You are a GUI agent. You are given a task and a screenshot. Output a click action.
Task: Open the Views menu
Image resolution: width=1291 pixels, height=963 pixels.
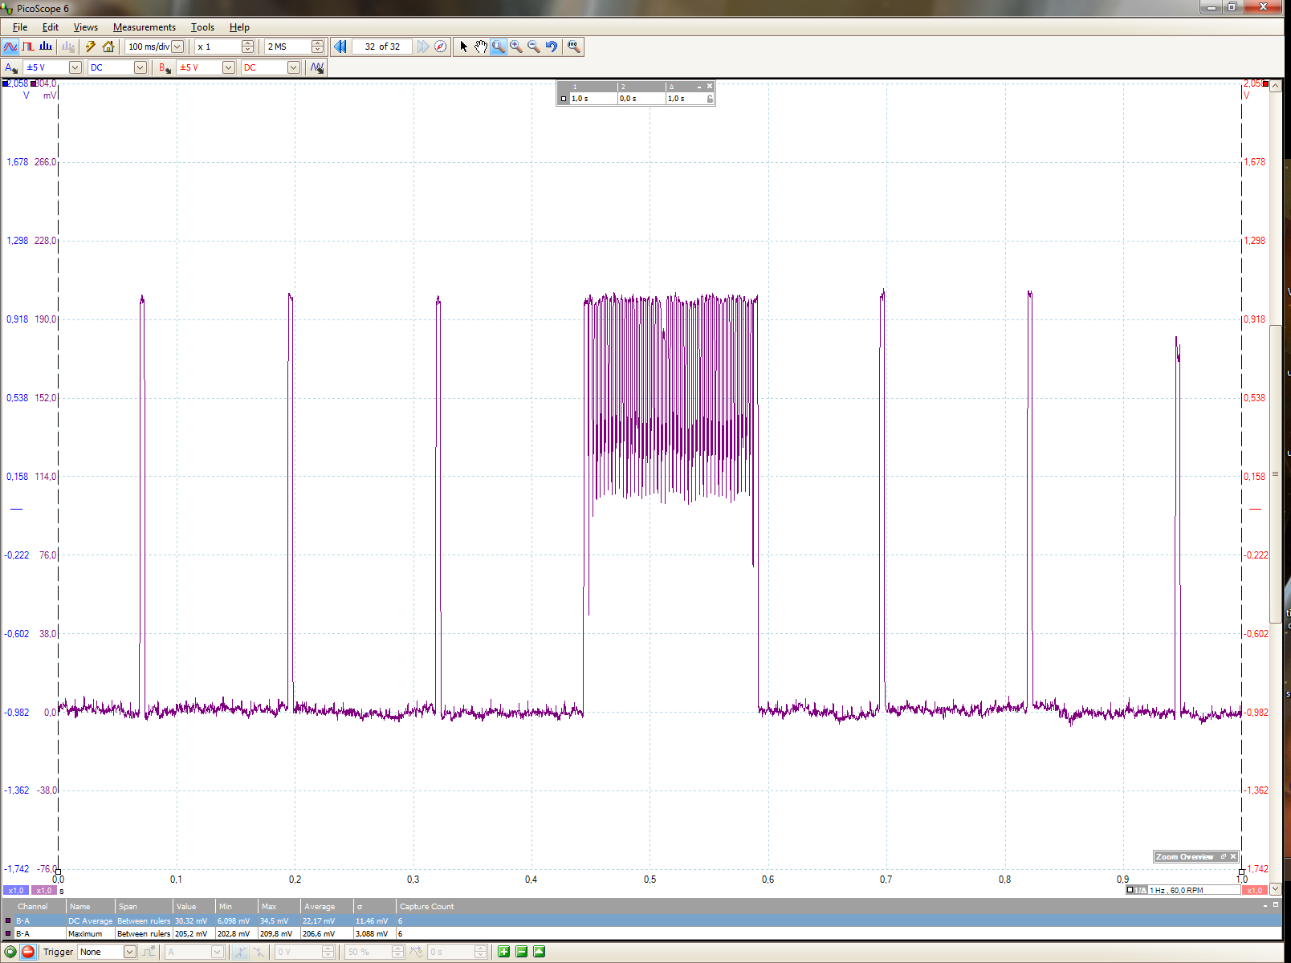click(x=86, y=27)
